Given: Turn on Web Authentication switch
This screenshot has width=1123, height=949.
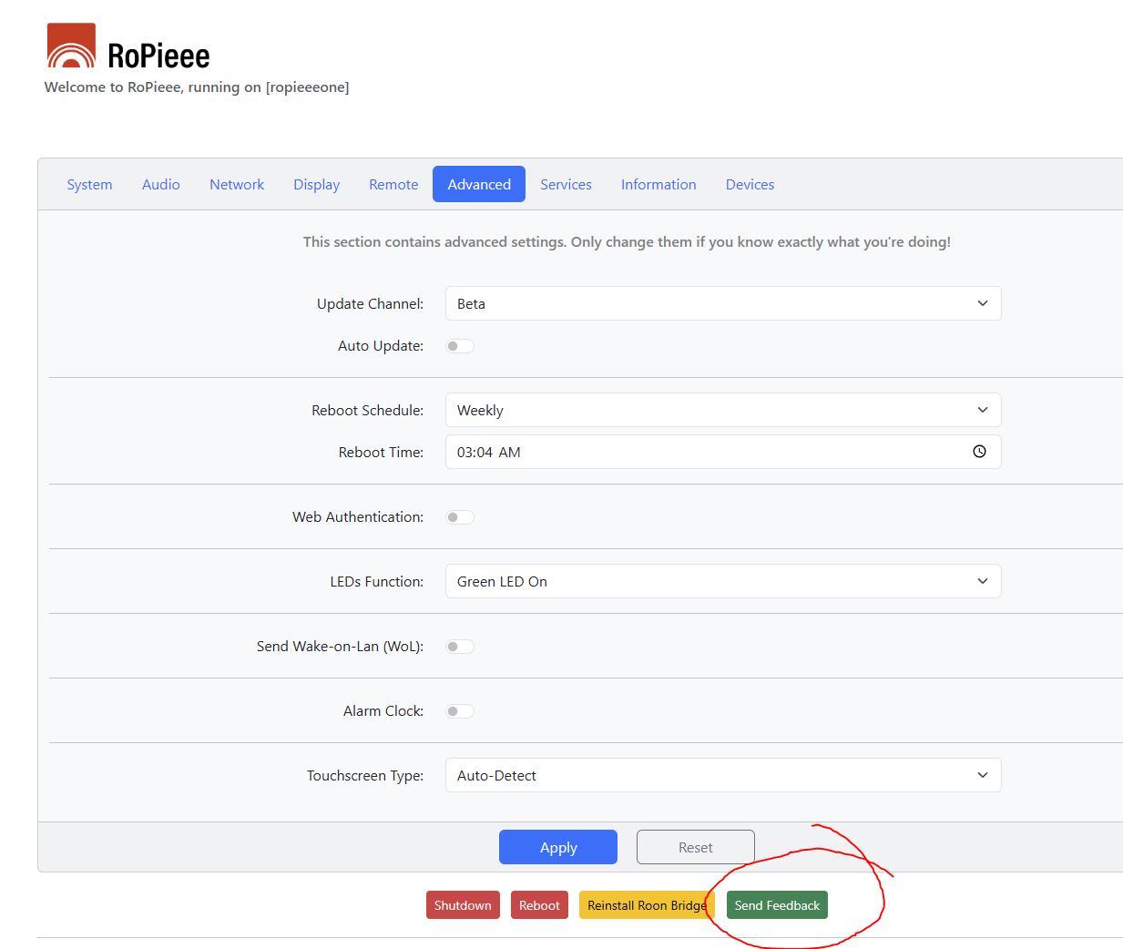Looking at the screenshot, I should pos(460,517).
